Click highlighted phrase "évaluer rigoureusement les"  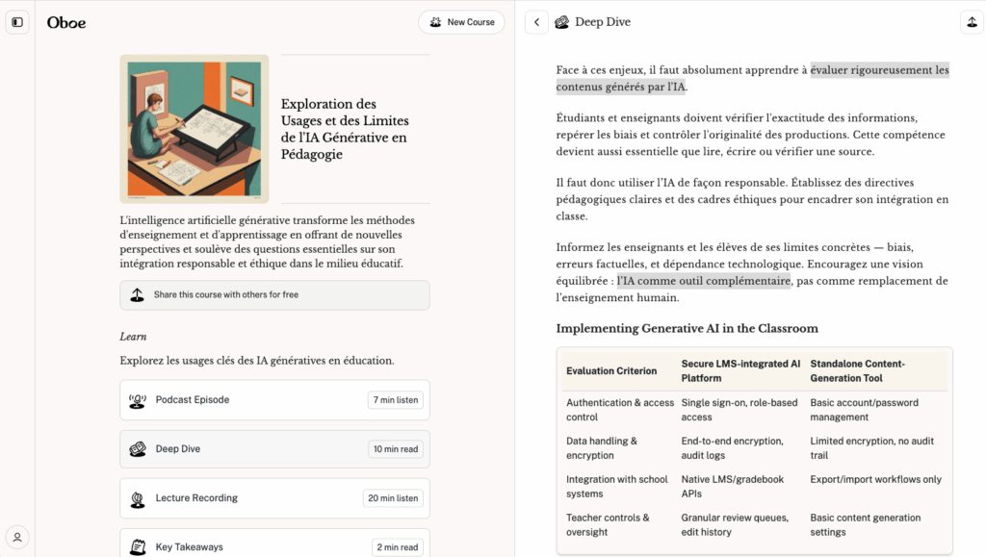(x=879, y=70)
